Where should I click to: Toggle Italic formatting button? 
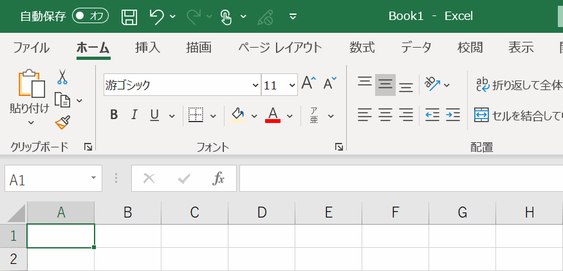[134, 115]
